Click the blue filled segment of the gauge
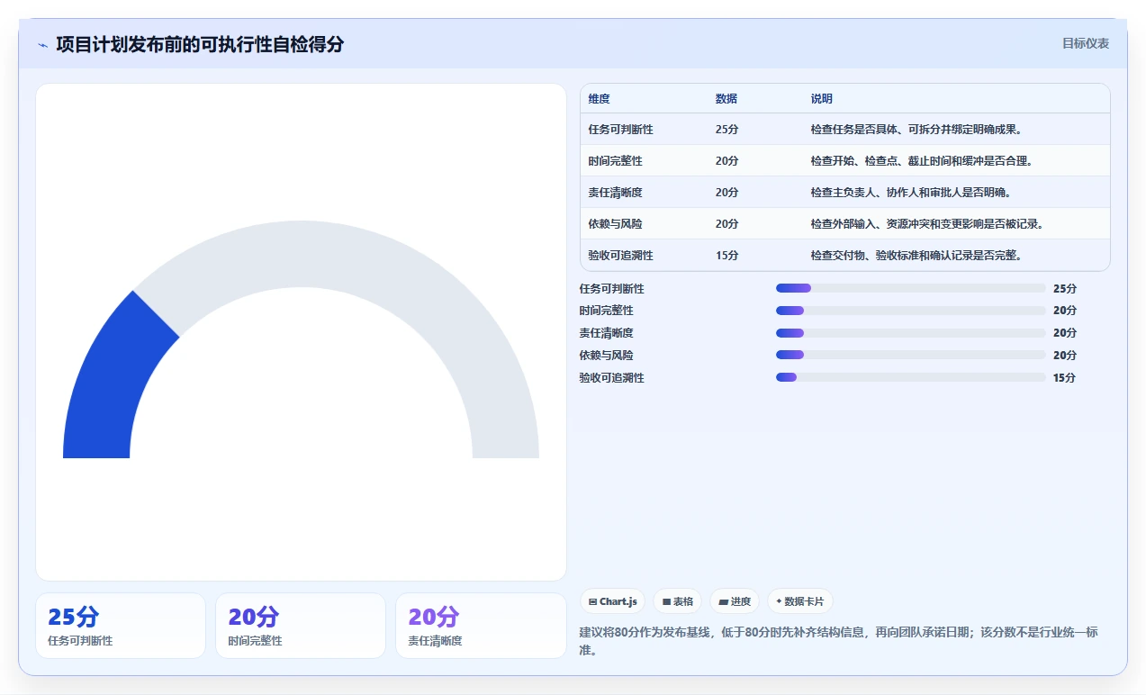This screenshot has height=695, width=1146. pos(115,384)
